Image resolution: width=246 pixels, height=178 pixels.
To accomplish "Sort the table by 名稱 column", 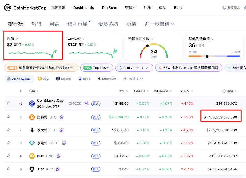I will click(34, 91).
